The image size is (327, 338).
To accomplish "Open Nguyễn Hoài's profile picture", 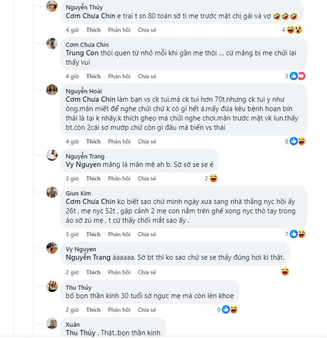I will pos(52,90).
